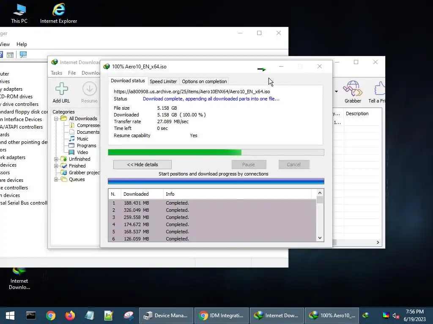This screenshot has height=324, width=433.
Task: Click the Tell a Friend toolbar icon
Action: (377, 92)
